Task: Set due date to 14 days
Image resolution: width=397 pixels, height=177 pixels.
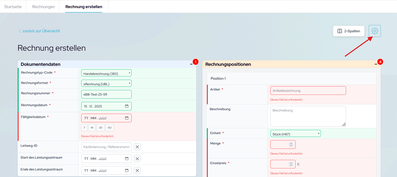Action: tap(92, 127)
